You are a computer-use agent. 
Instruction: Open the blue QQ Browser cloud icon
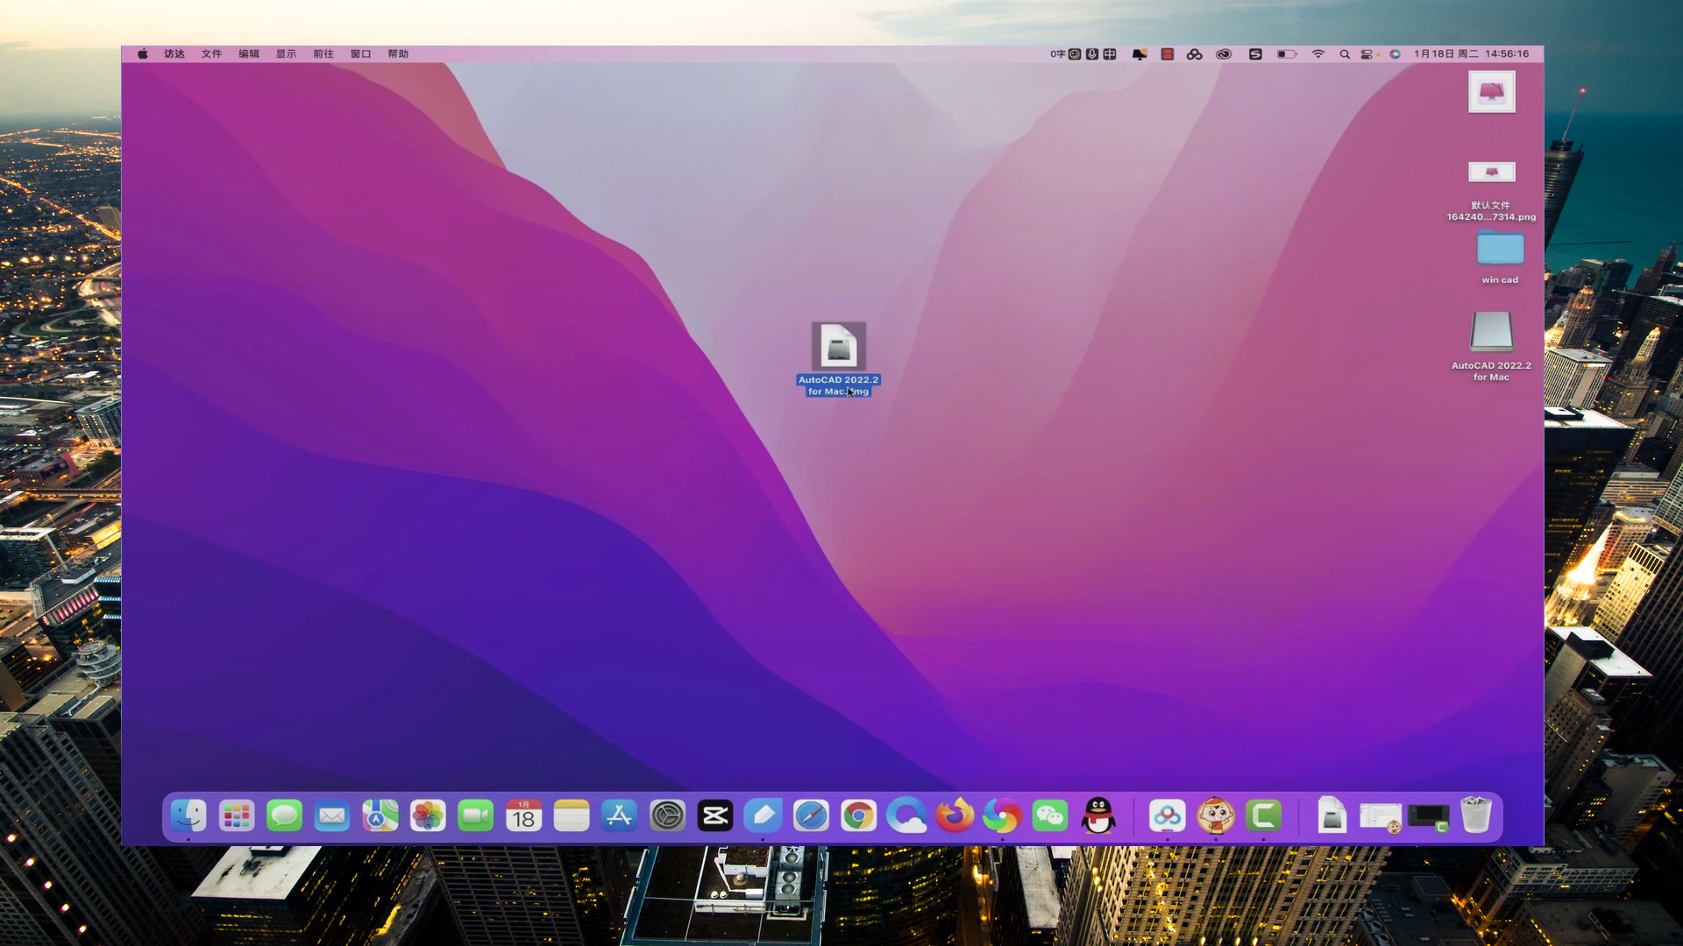(x=906, y=815)
